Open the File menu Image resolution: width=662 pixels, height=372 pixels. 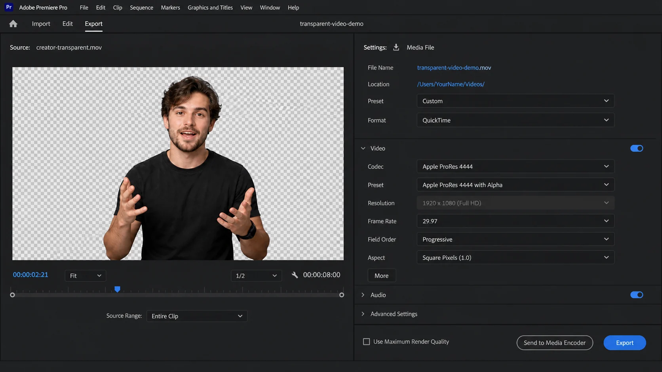point(84,8)
